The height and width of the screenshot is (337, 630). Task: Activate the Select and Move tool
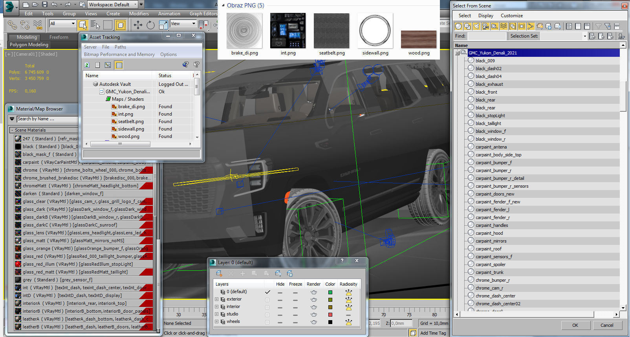click(138, 25)
